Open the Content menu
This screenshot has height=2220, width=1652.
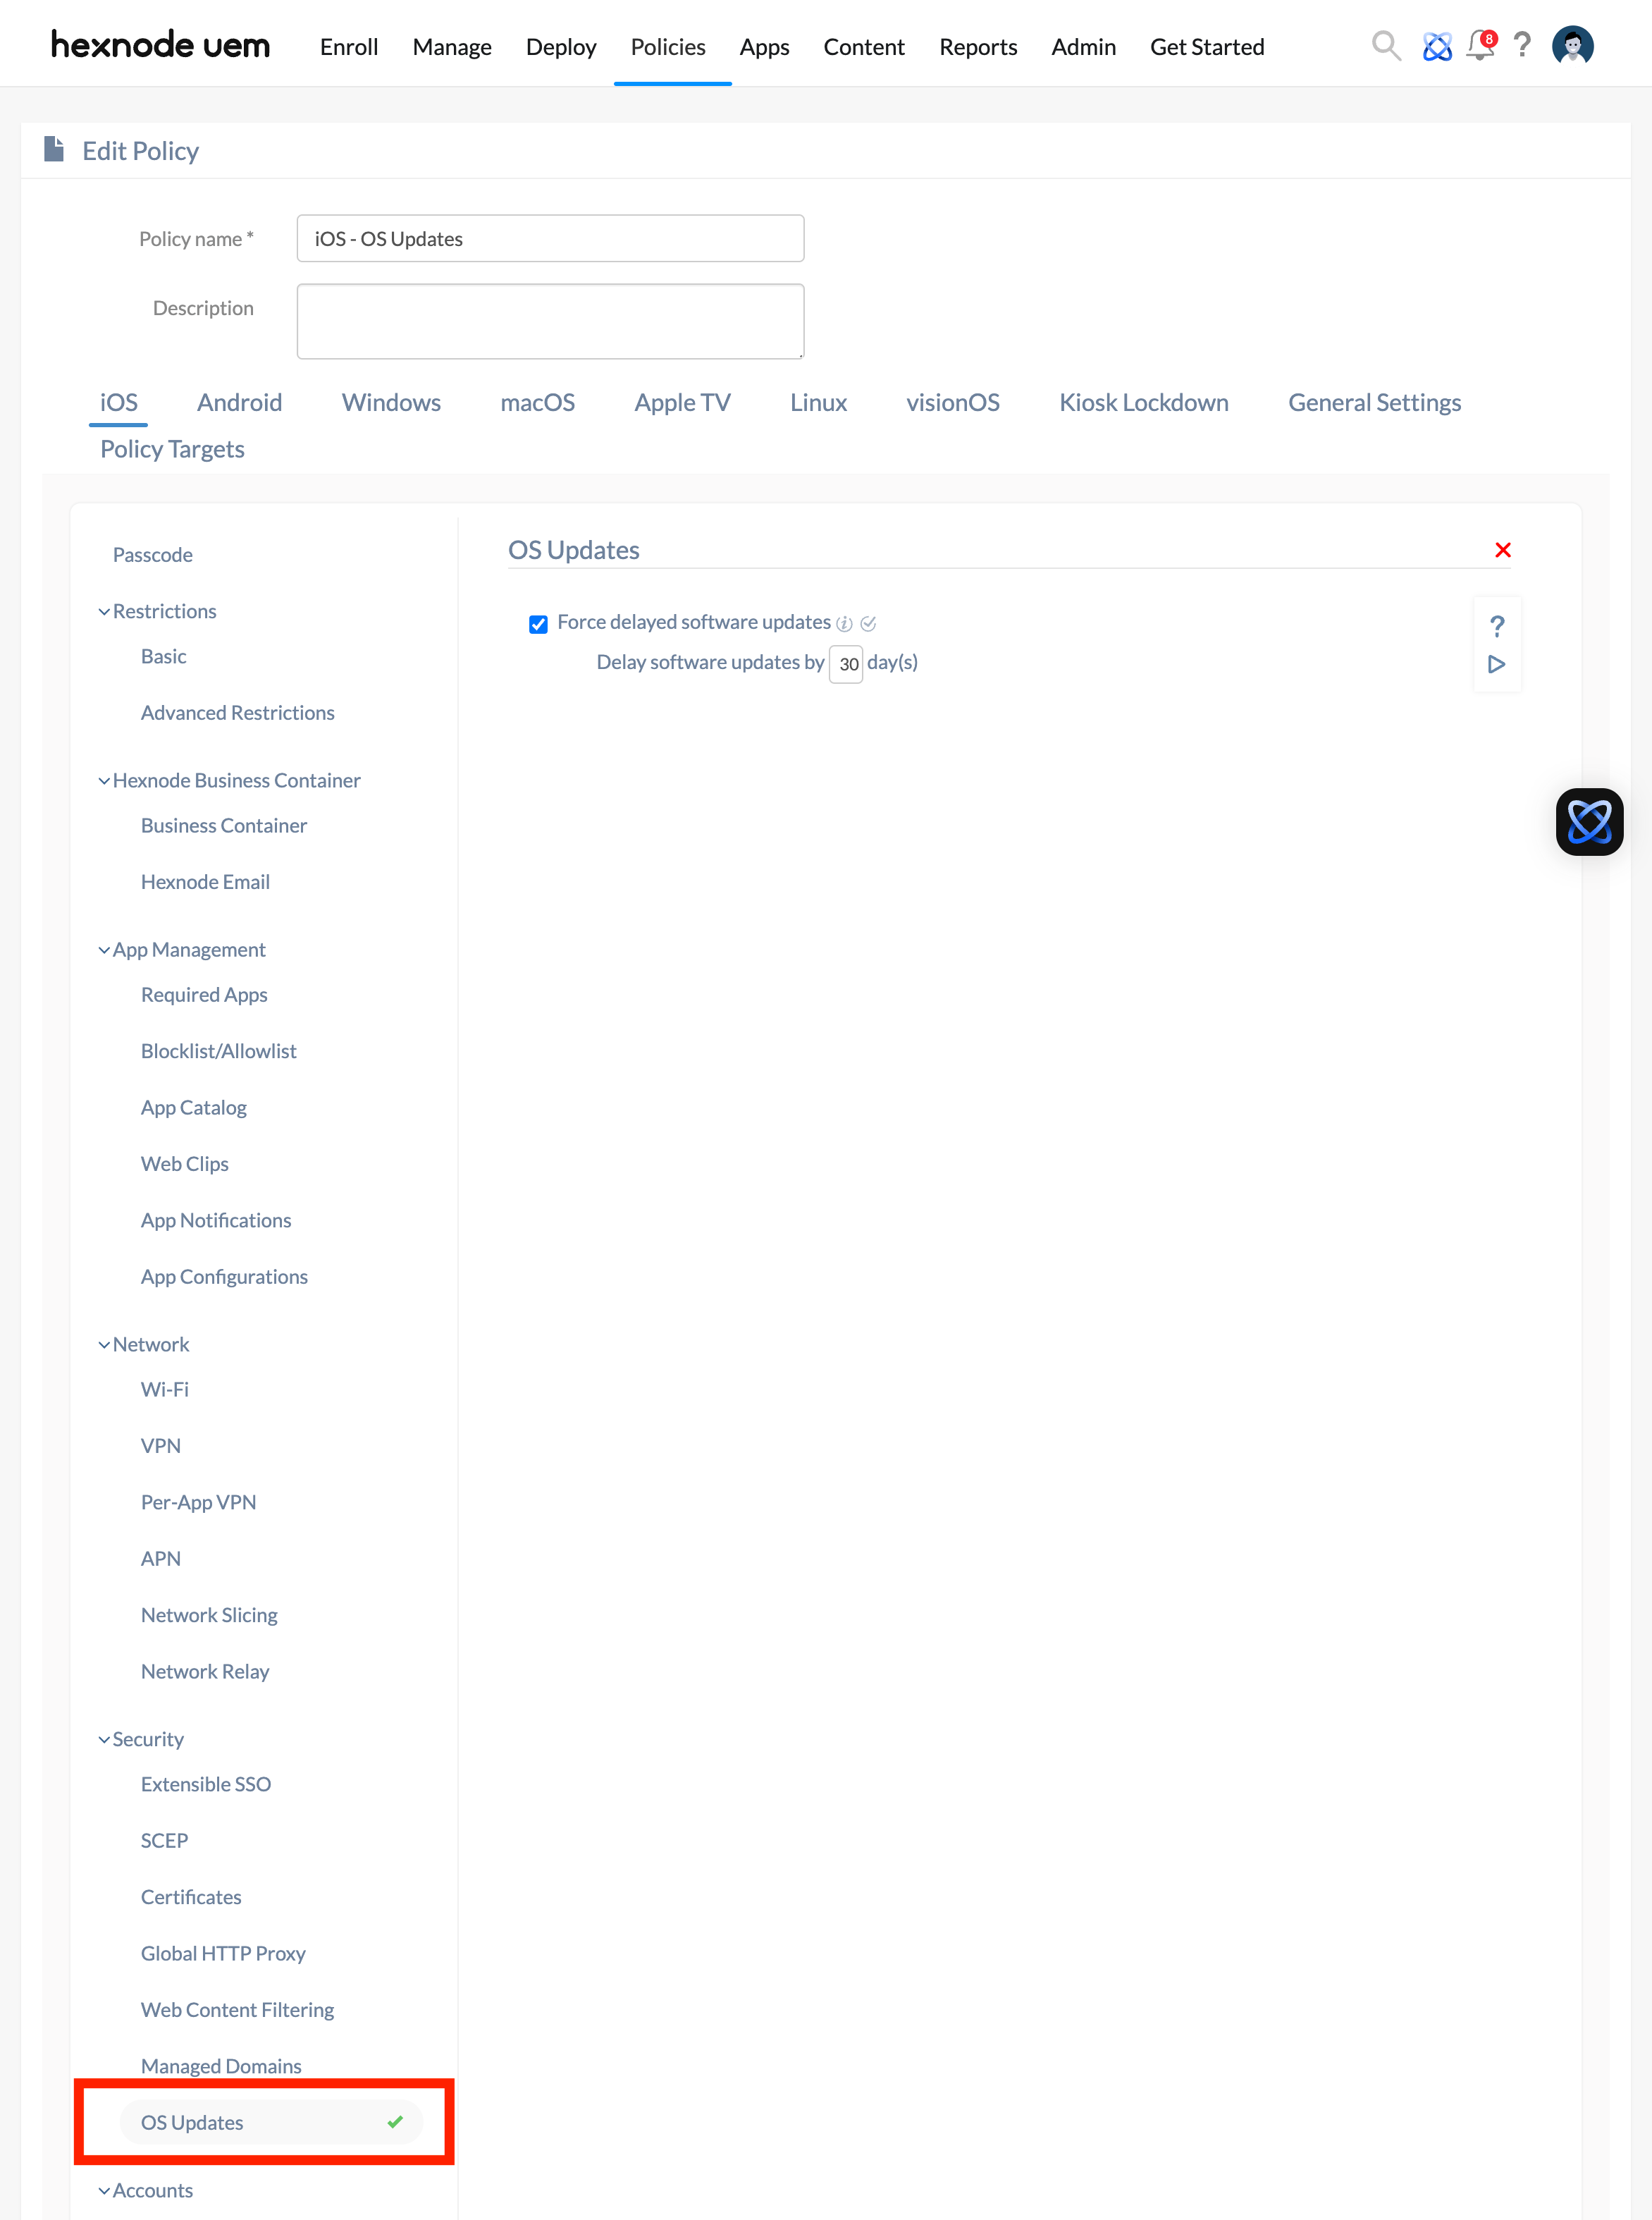[864, 47]
